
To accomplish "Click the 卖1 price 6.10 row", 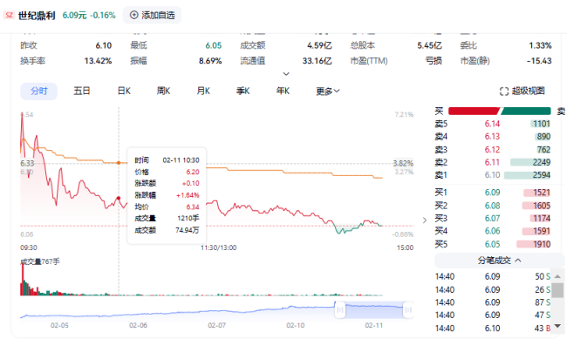I will [x=493, y=175].
